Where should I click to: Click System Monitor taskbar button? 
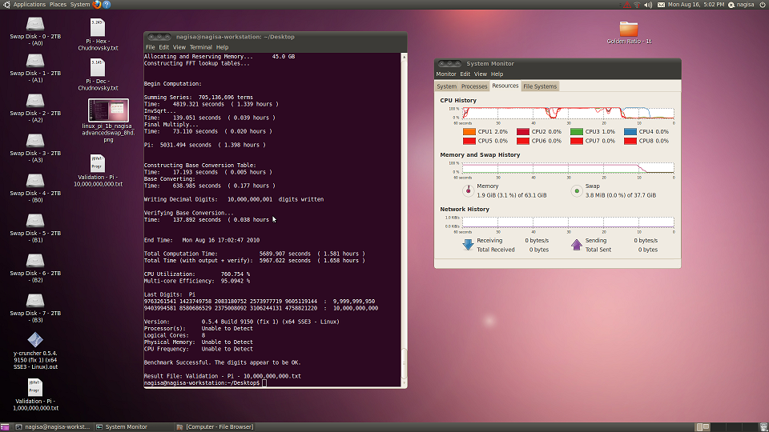[x=127, y=427]
